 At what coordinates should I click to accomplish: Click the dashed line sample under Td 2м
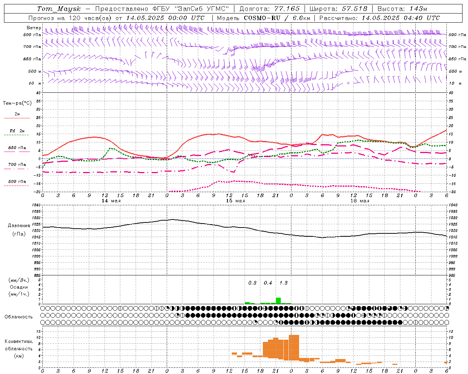(16, 135)
